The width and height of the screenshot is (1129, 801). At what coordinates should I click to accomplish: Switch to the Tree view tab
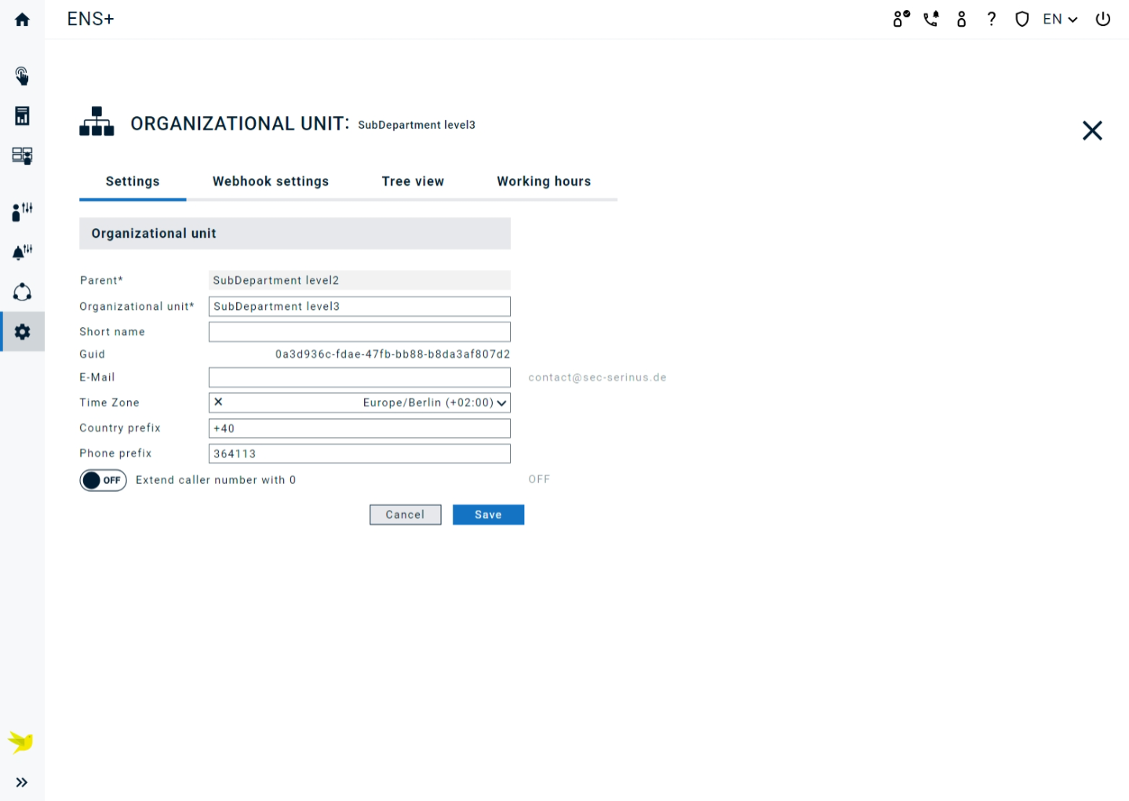413,181
